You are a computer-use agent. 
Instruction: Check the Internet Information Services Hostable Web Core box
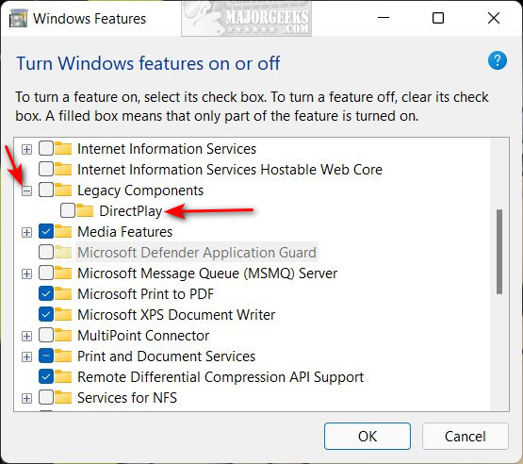[46, 169]
